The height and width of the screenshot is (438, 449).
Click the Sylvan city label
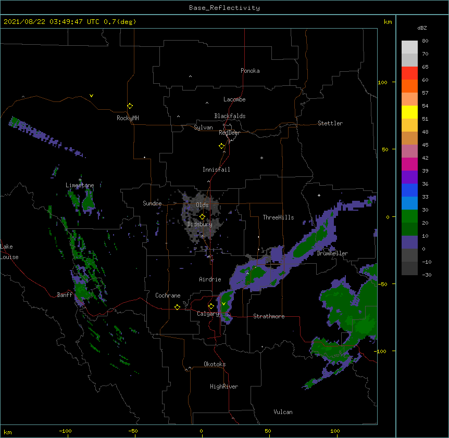point(203,127)
